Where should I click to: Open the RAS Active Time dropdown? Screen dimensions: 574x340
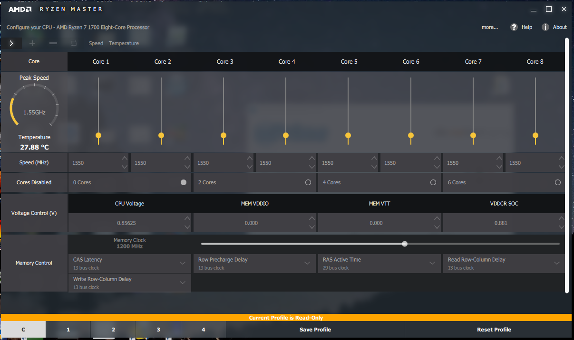379,264
